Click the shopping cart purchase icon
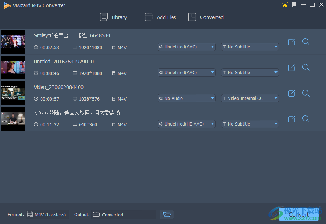 click(285, 5)
